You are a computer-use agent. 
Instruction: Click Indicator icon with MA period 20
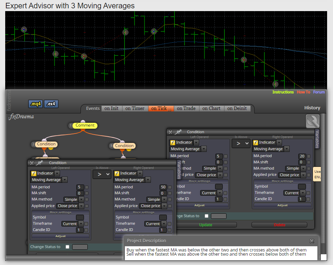pos(256,143)
